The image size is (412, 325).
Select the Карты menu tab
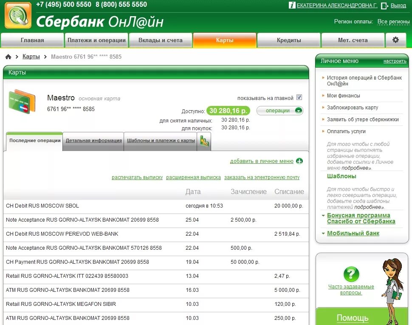tap(225, 40)
